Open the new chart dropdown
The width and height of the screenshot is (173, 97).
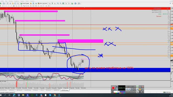tap(1, 4)
